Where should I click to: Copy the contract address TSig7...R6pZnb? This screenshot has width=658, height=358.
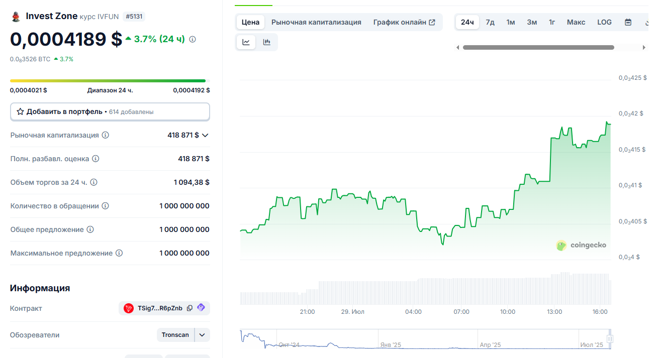pyautogui.click(x=190, y=308)
